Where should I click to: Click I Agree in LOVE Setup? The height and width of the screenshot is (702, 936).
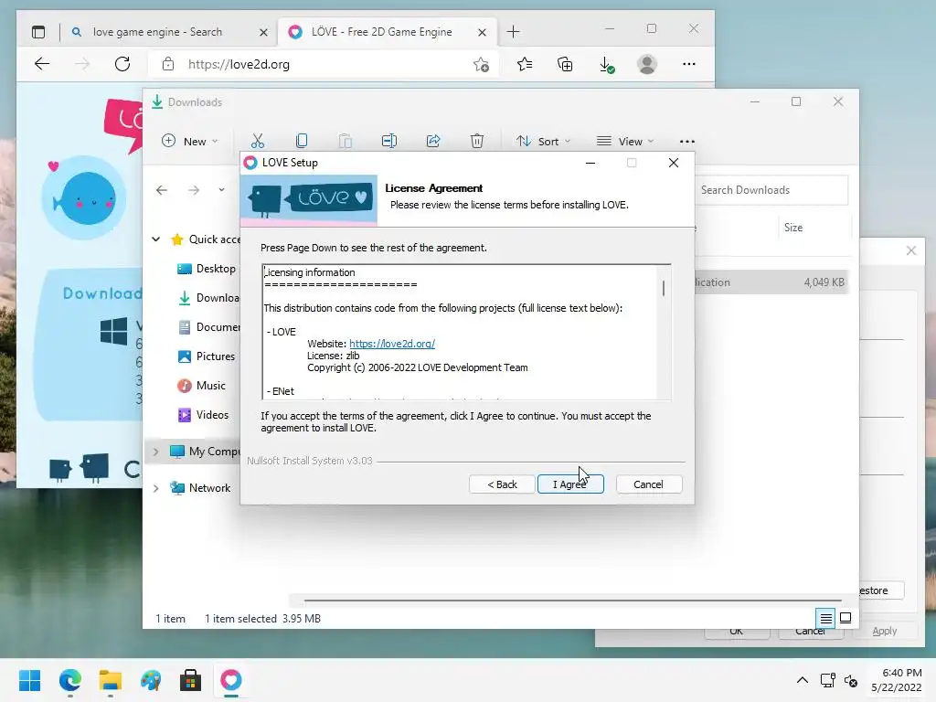pyautogui.click(x=570, y=484)
